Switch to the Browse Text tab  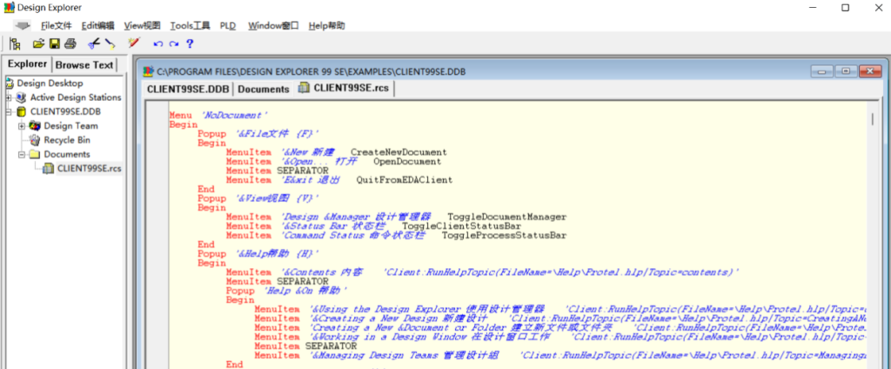pyautogui.click(x=84, y=64)
